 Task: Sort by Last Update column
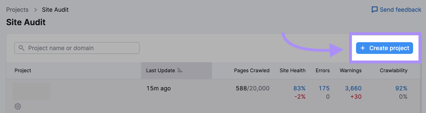click(x=161, y=71)
